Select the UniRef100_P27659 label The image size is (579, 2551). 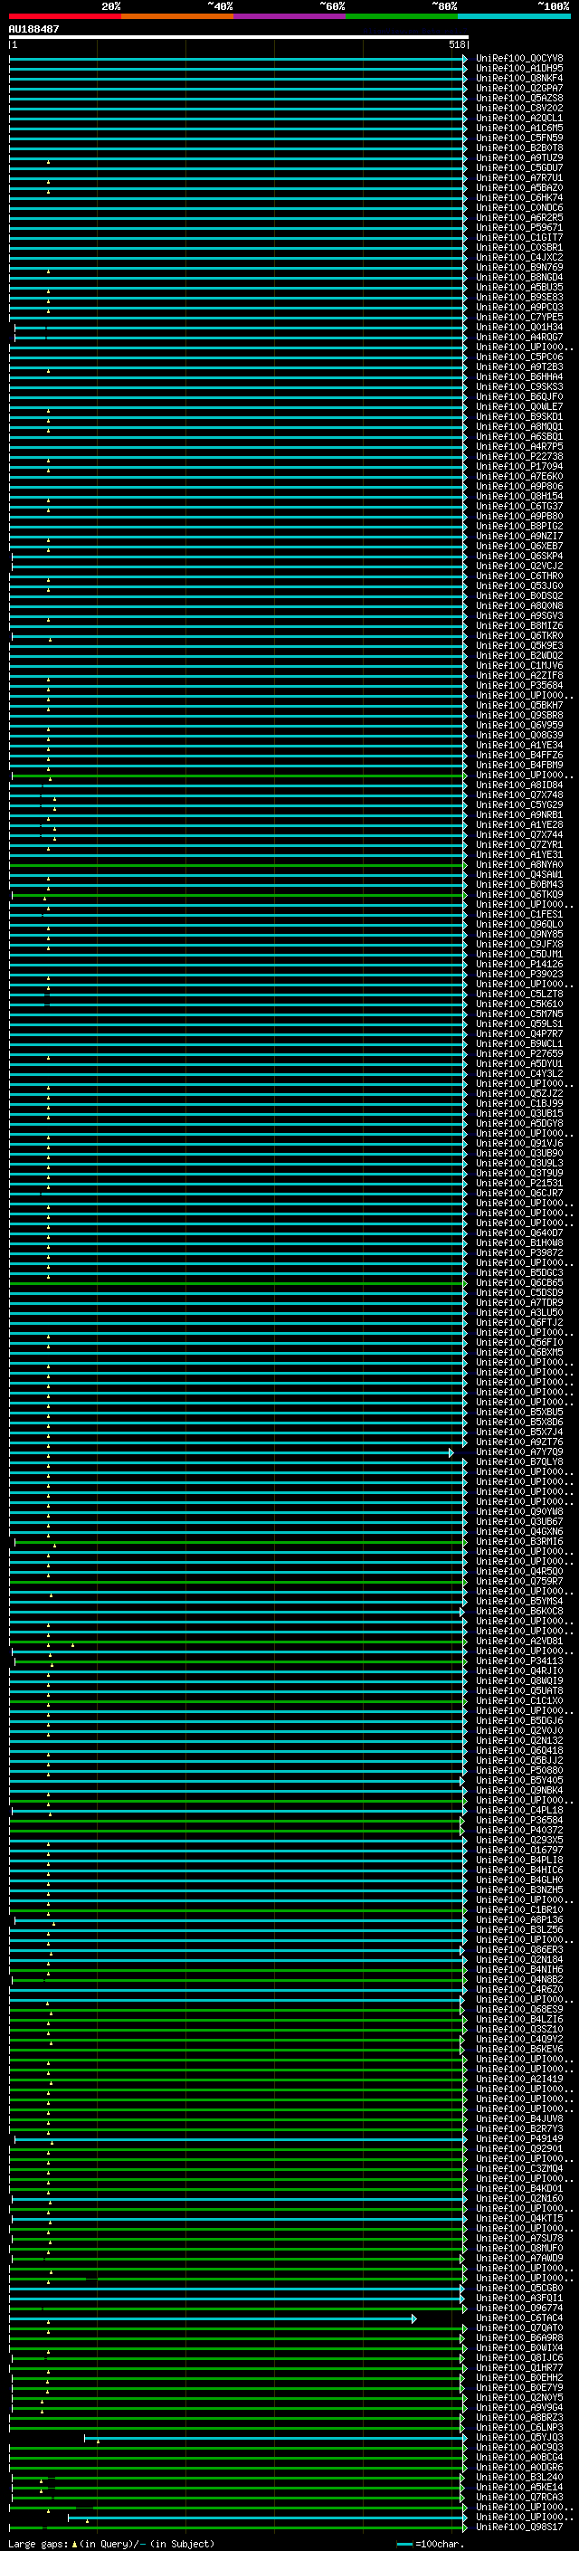point(519,1053)
